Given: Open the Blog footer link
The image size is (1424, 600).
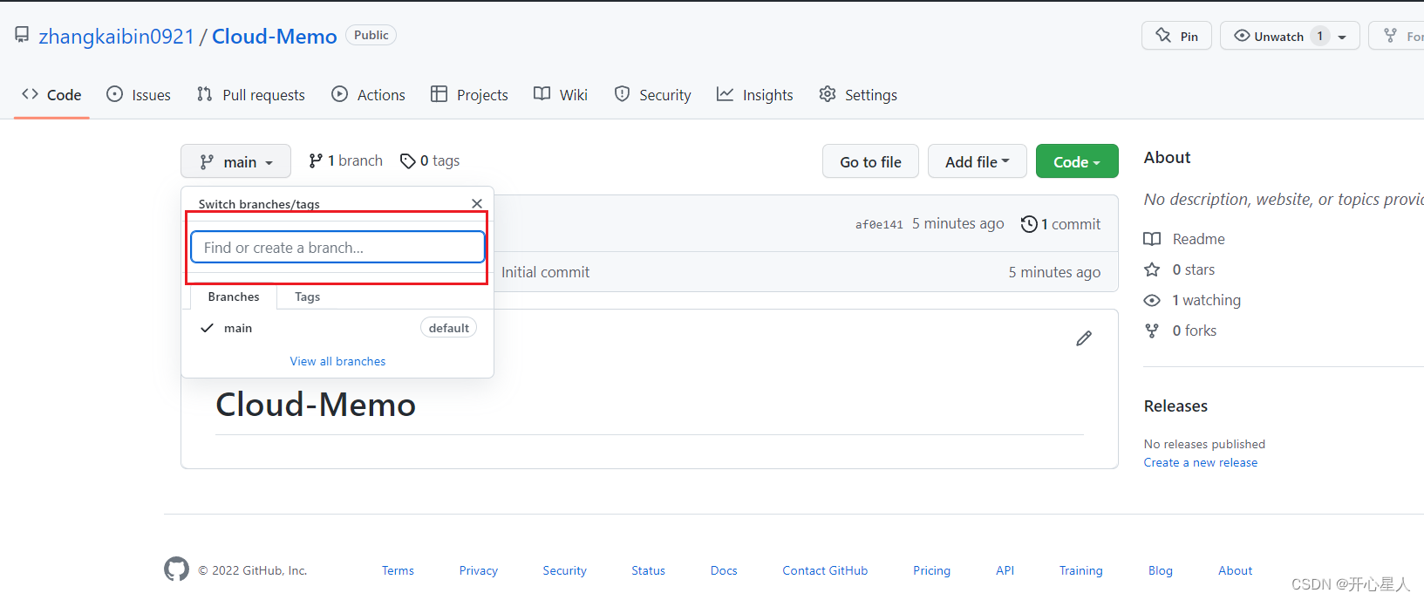Looking at the screenshot, I should (1161, 570).
